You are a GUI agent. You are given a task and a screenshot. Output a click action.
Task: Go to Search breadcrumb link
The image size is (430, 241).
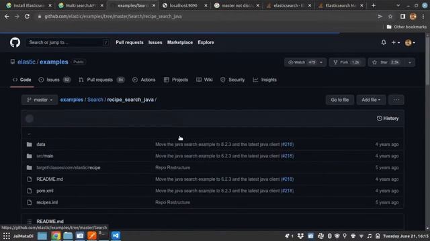[x=95, y=100]
